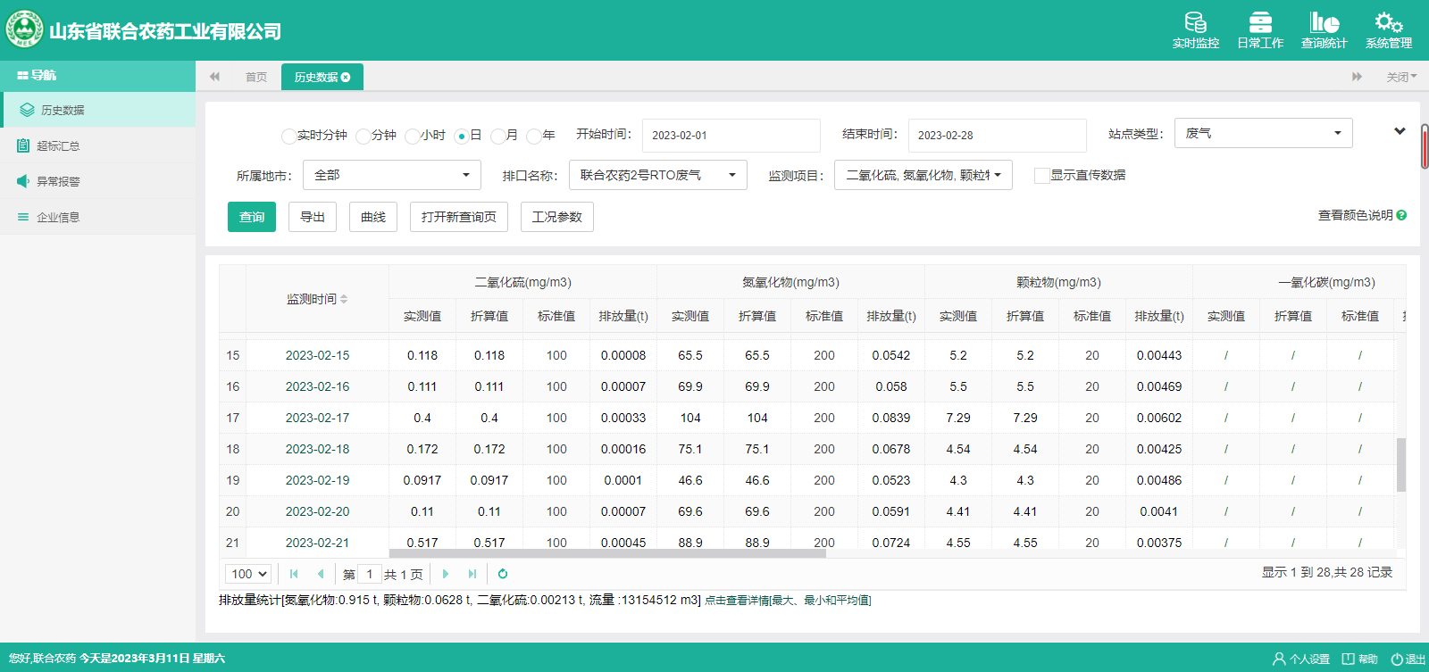The height and width of the screenshot is (672, 1429).
Task: Enable the 显示直传数据 checkbox
Action: 1041,175
